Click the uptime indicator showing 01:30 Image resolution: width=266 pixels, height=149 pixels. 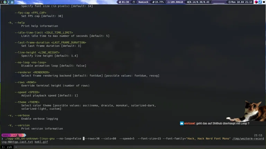(x=124, y=2)
